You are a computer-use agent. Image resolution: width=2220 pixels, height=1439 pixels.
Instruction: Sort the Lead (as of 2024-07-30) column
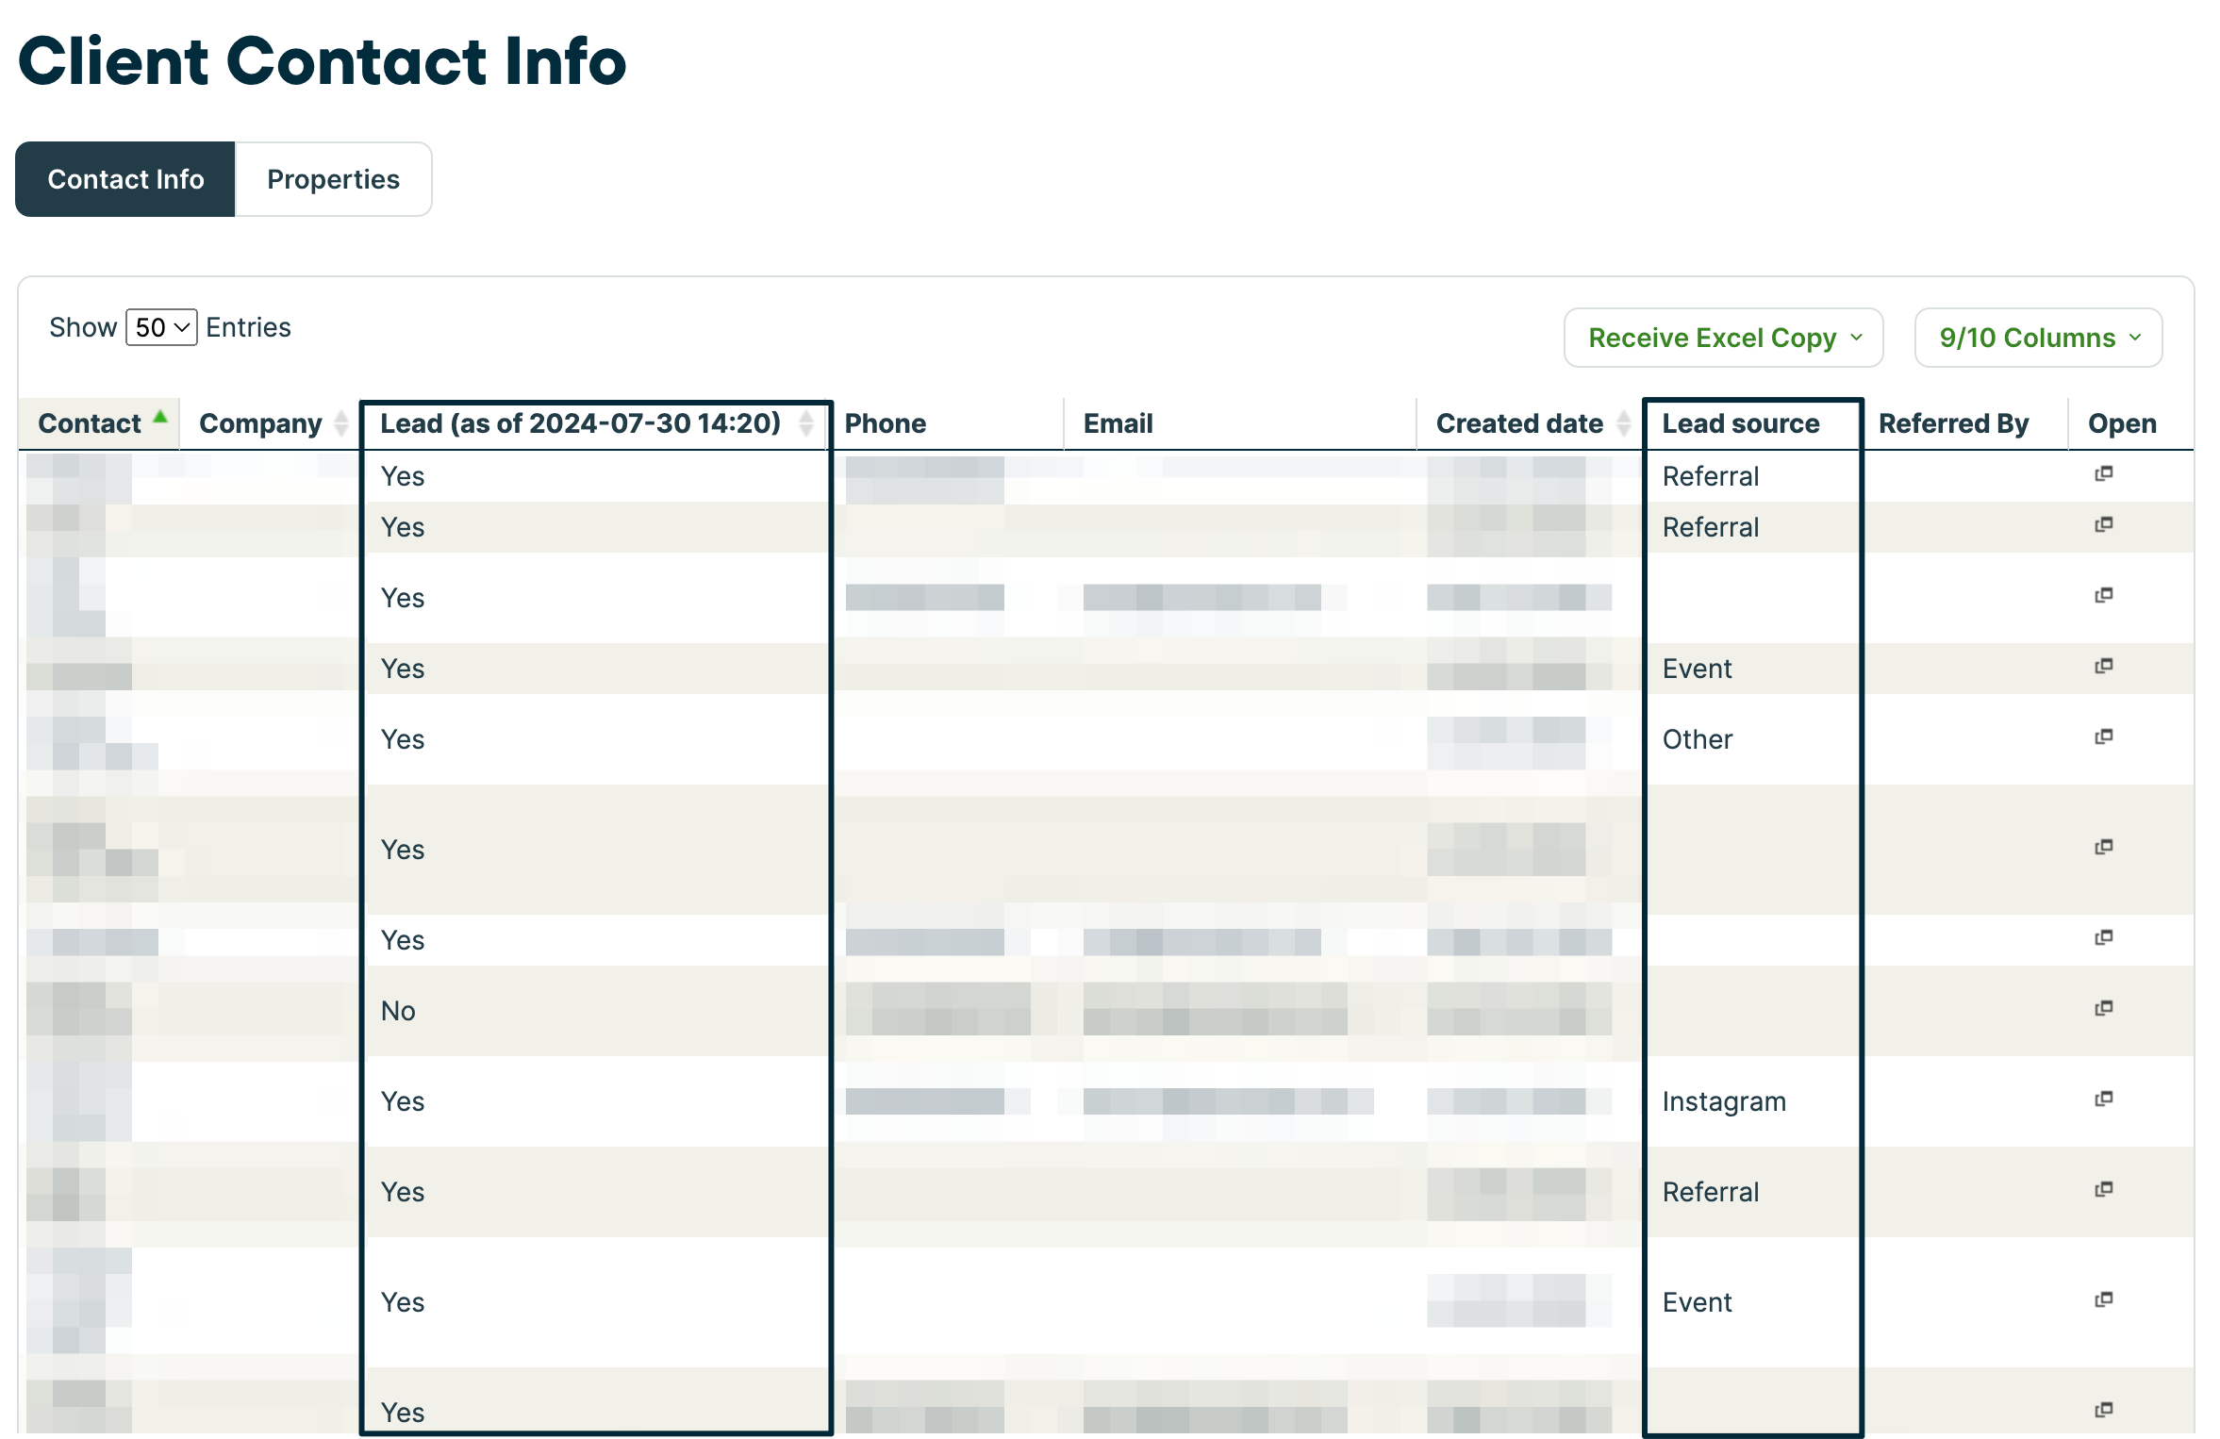click(806, 423)
